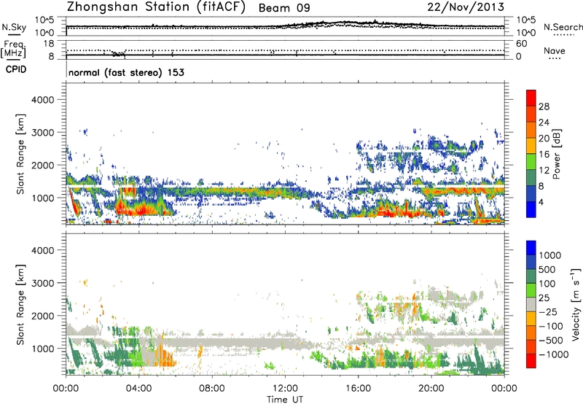Screen dimensions: 583x404
Task: Select the '16' value on Power colorbar
Action: pos(544,155)
